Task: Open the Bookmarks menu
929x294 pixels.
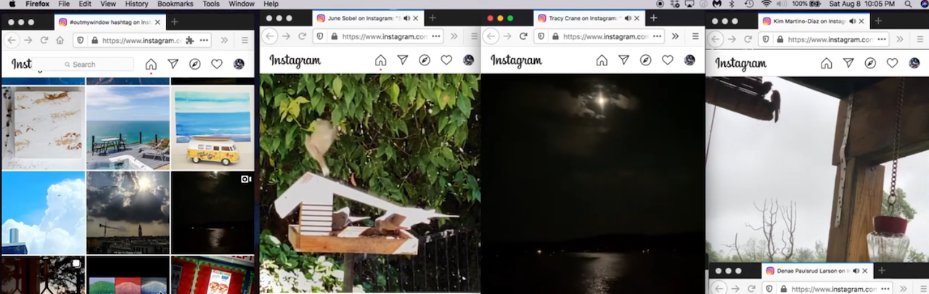Action: [175, 4]
